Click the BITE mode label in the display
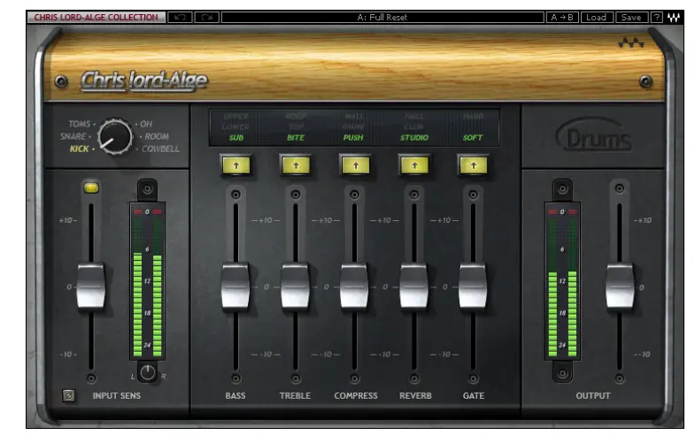 click(x=296, y=138)
